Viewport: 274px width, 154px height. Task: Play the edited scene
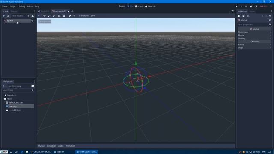251,6
